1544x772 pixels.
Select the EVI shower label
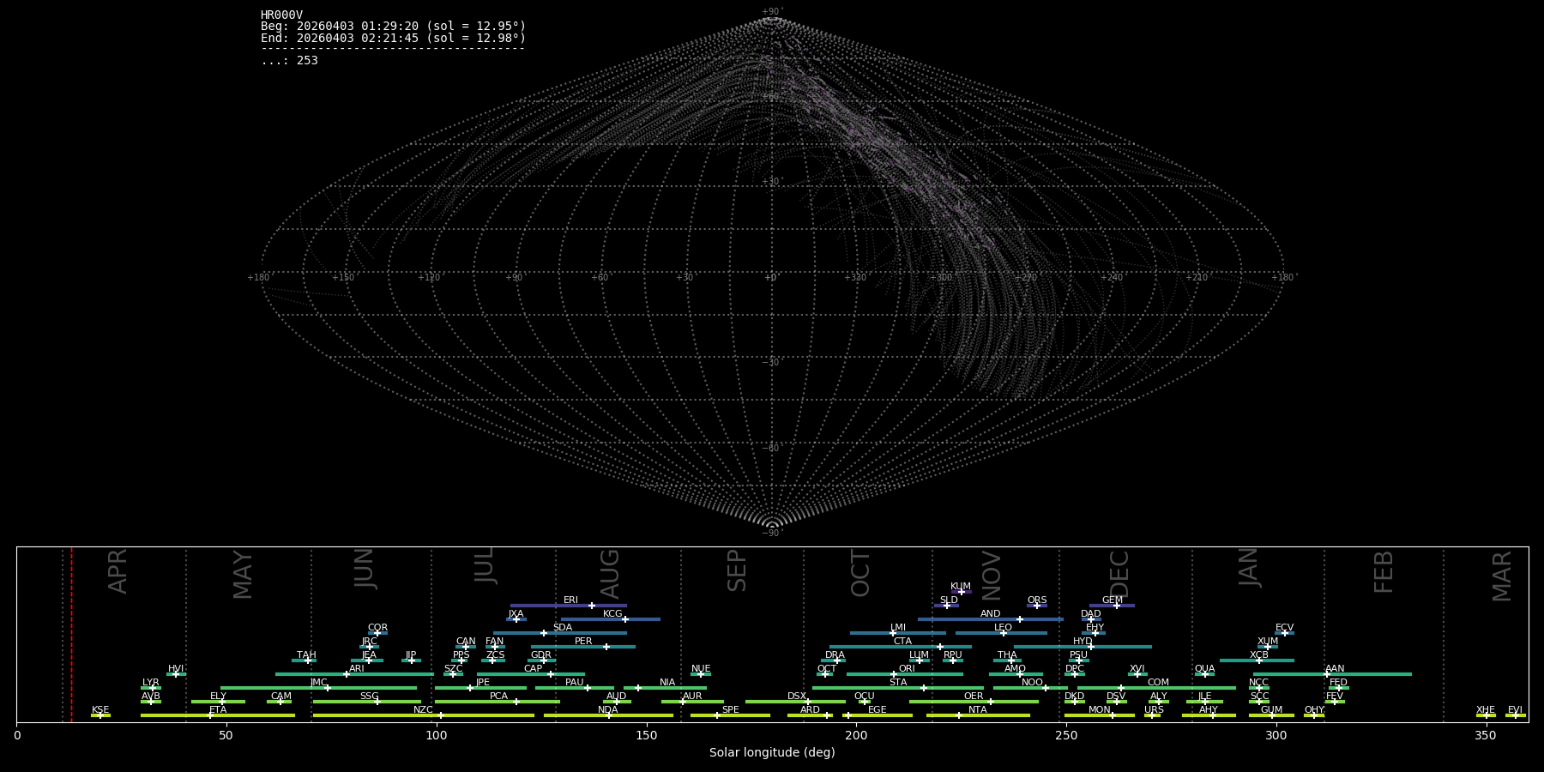click(x=1515, y=709)
